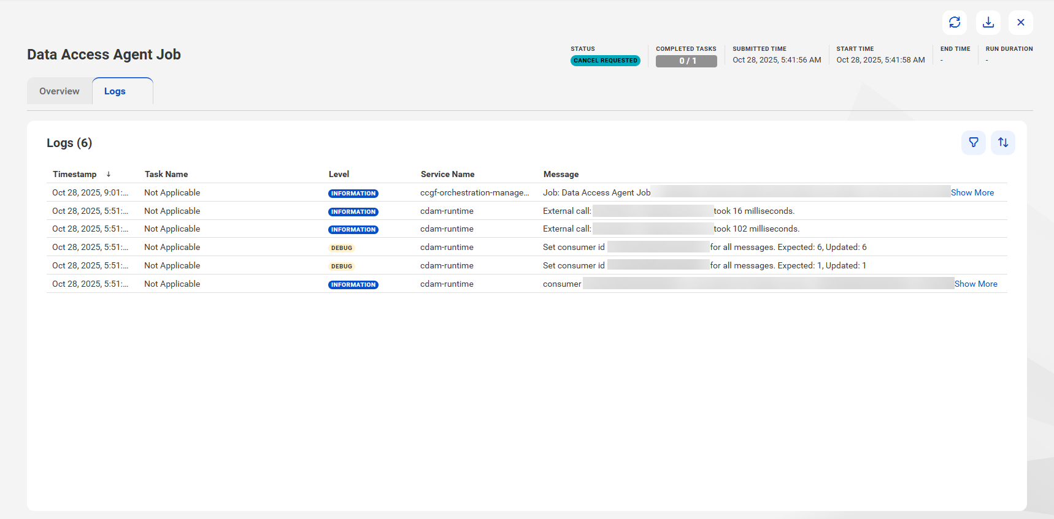Show More on Job: Data Access Agent Job message
The width and height of the screenshot is (1054, 519).
click(972, 192)
